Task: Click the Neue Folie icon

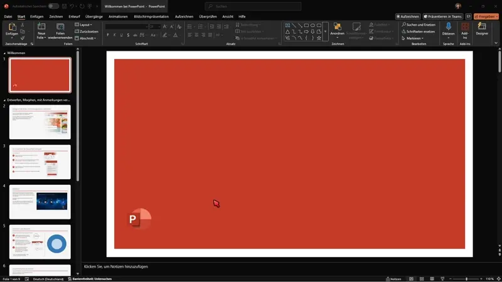Action: point(41,28)
